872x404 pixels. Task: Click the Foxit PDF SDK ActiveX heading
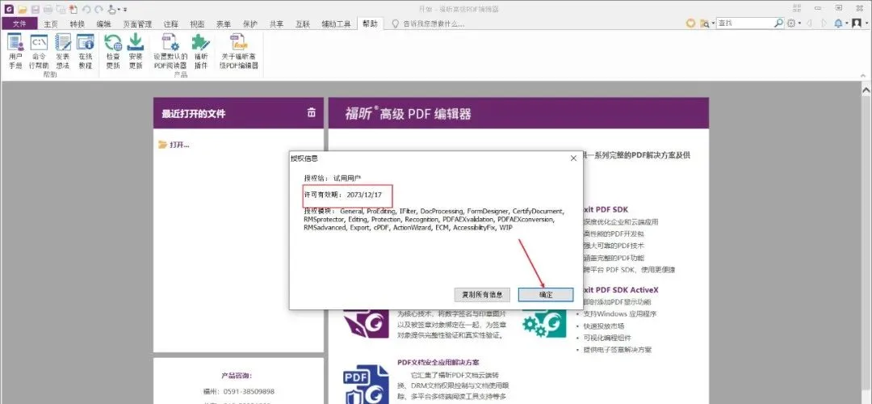point(621,290)
